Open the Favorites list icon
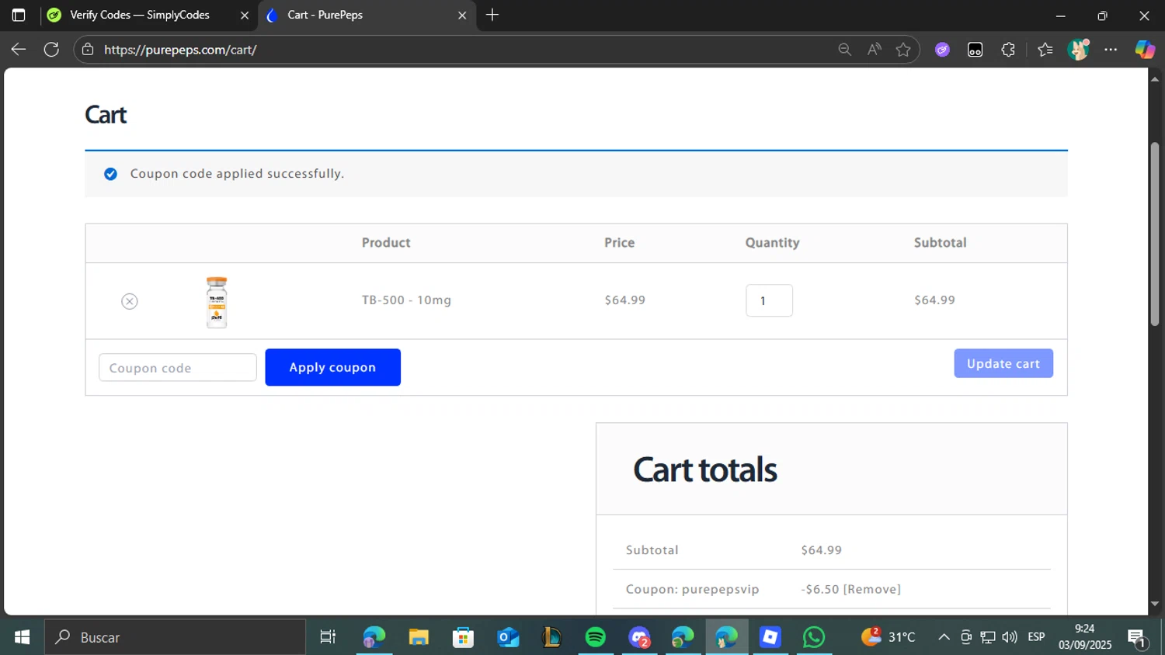This screenshot has height=655, width=1165. point(1045,50)
